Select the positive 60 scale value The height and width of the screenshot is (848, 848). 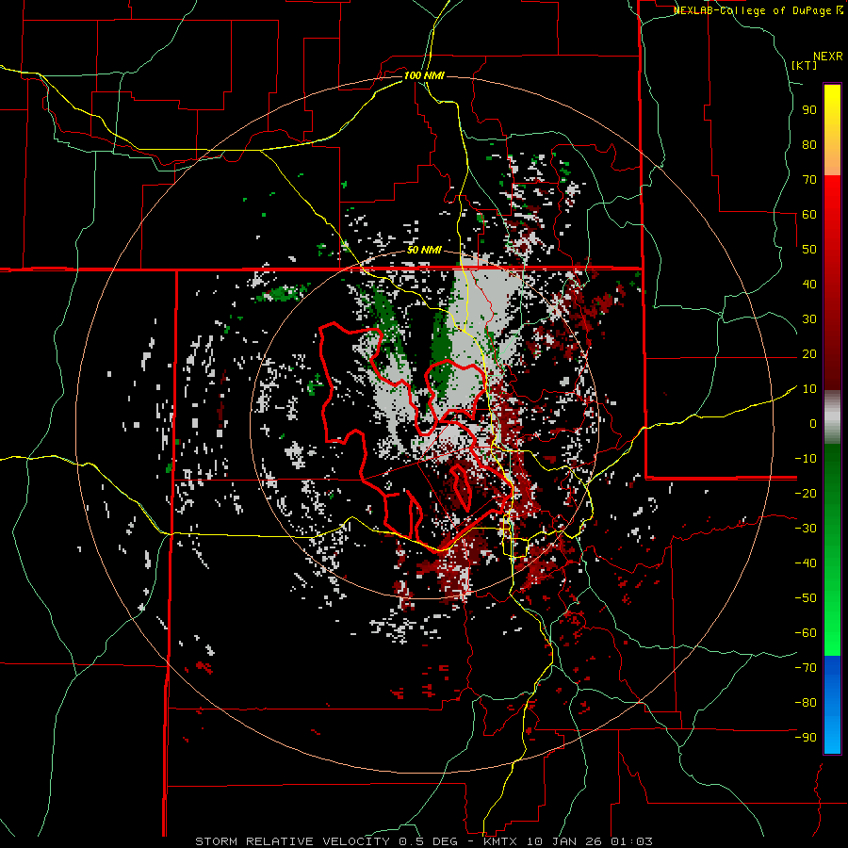[809, 215]
